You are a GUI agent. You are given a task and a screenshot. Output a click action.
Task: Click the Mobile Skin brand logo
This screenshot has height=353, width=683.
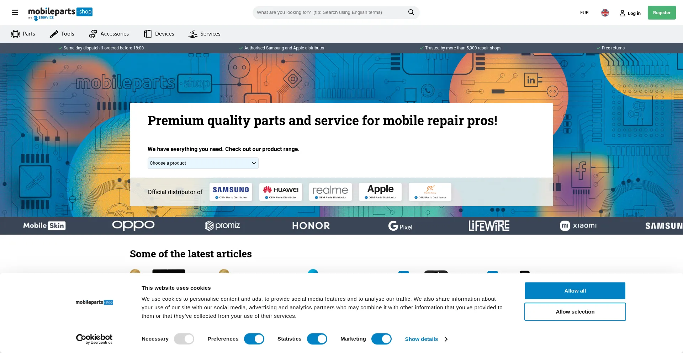[44, 226]
